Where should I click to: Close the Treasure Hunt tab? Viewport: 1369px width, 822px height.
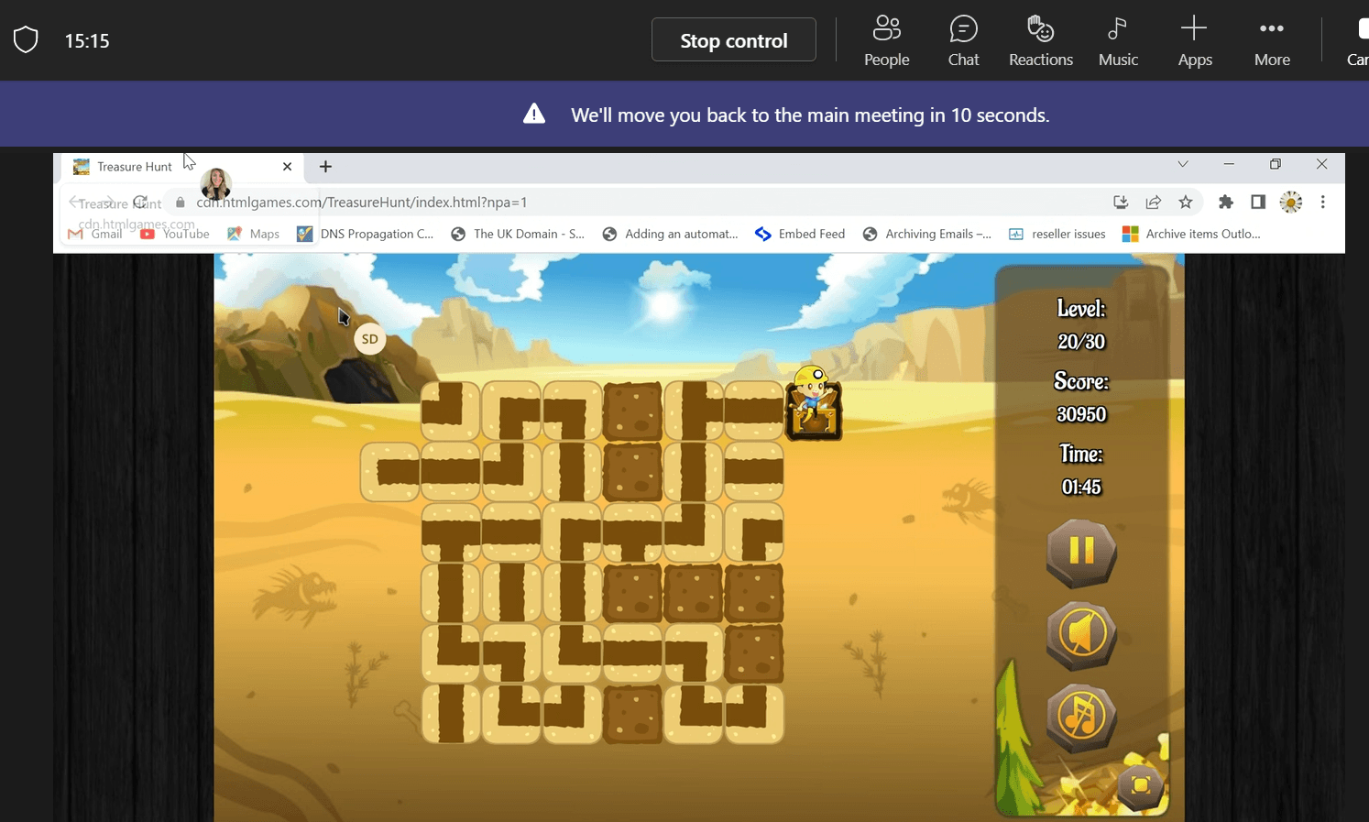(287, 167)
